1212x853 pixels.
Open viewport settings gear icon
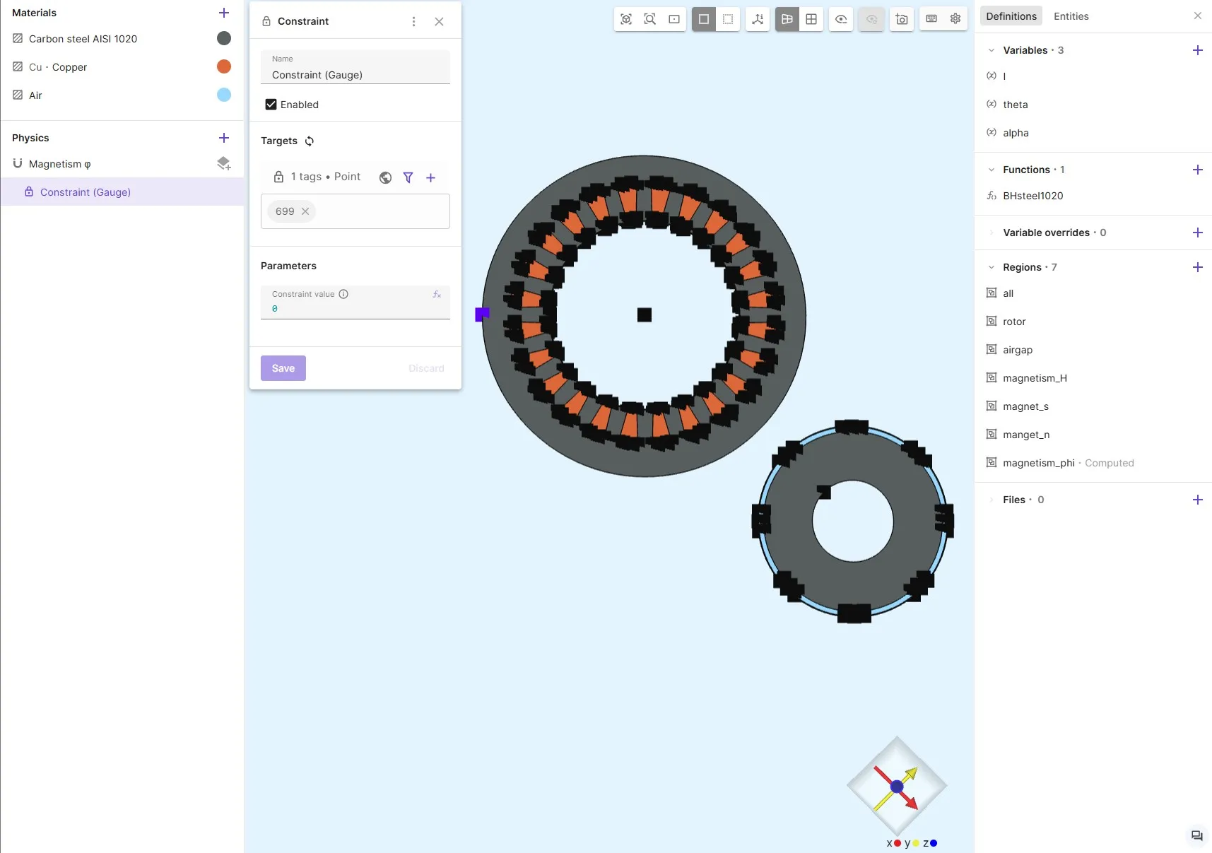click(x=955, y=19)
